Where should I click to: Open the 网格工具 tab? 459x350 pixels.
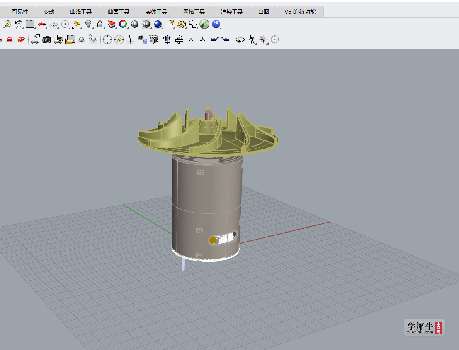pos(194,12)
